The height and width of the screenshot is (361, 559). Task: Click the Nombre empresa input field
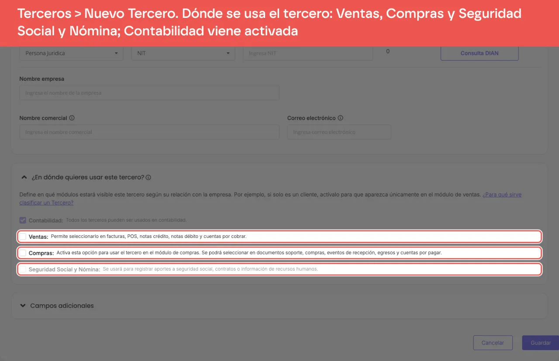[149, 93]
